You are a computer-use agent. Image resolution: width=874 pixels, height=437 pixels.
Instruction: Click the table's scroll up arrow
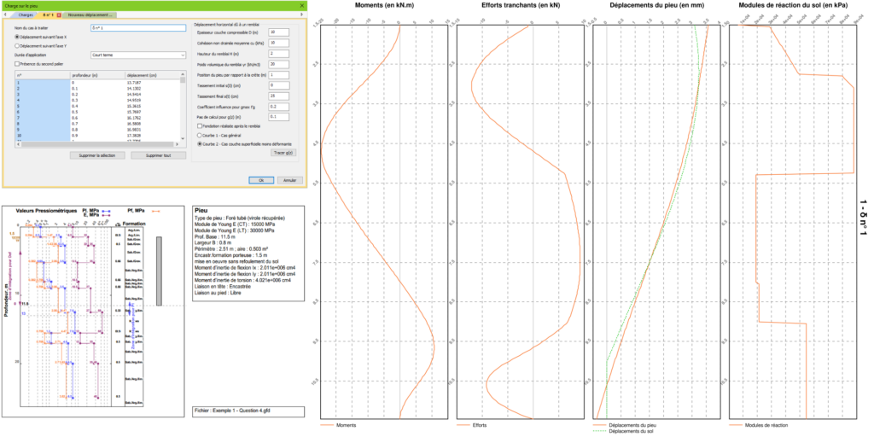[x=184, y=75]
